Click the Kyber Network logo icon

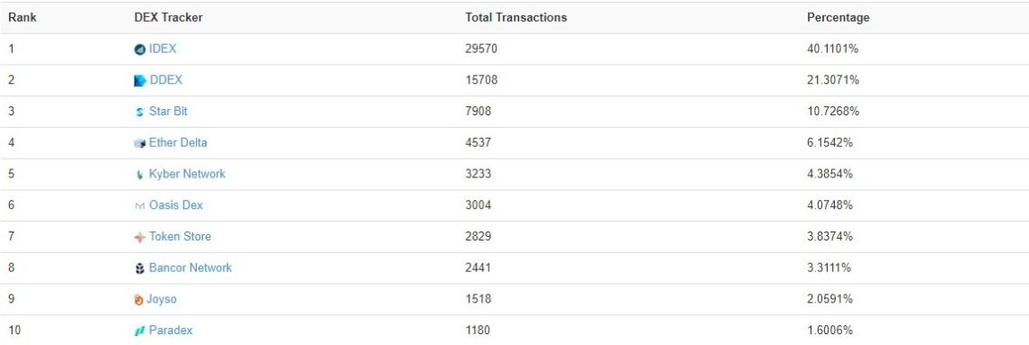tap(139, 175)
